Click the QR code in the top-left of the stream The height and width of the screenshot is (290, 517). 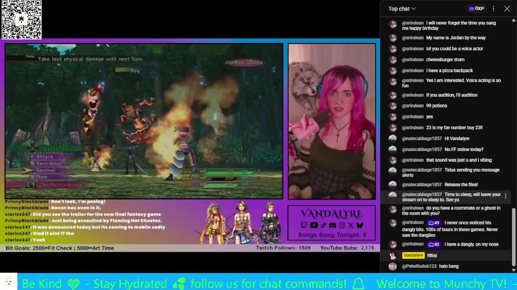21,19
